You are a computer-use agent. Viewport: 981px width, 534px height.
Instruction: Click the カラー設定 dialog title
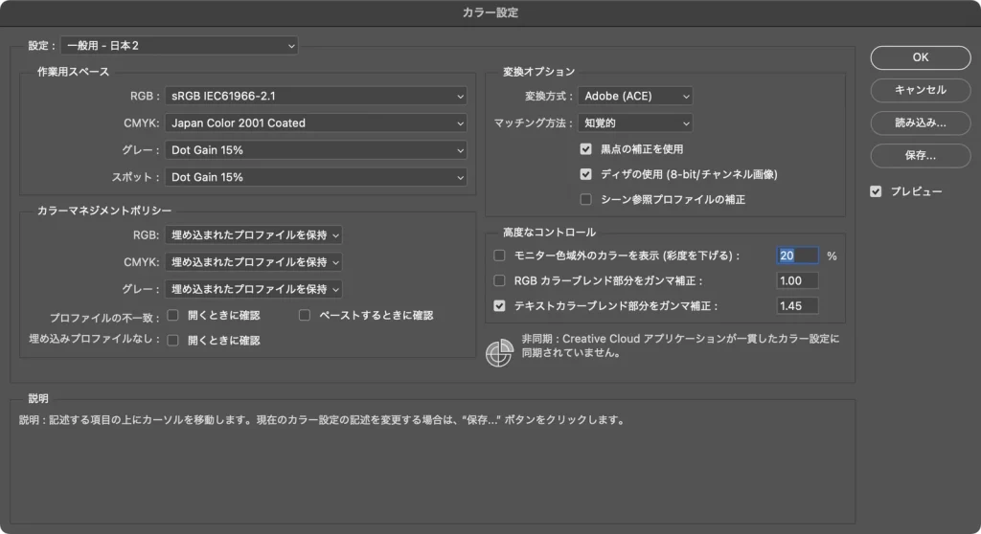coord(490,12)
